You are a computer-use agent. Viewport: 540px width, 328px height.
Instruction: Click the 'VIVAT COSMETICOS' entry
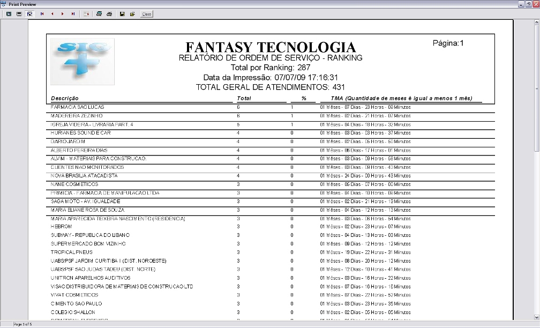74,295
